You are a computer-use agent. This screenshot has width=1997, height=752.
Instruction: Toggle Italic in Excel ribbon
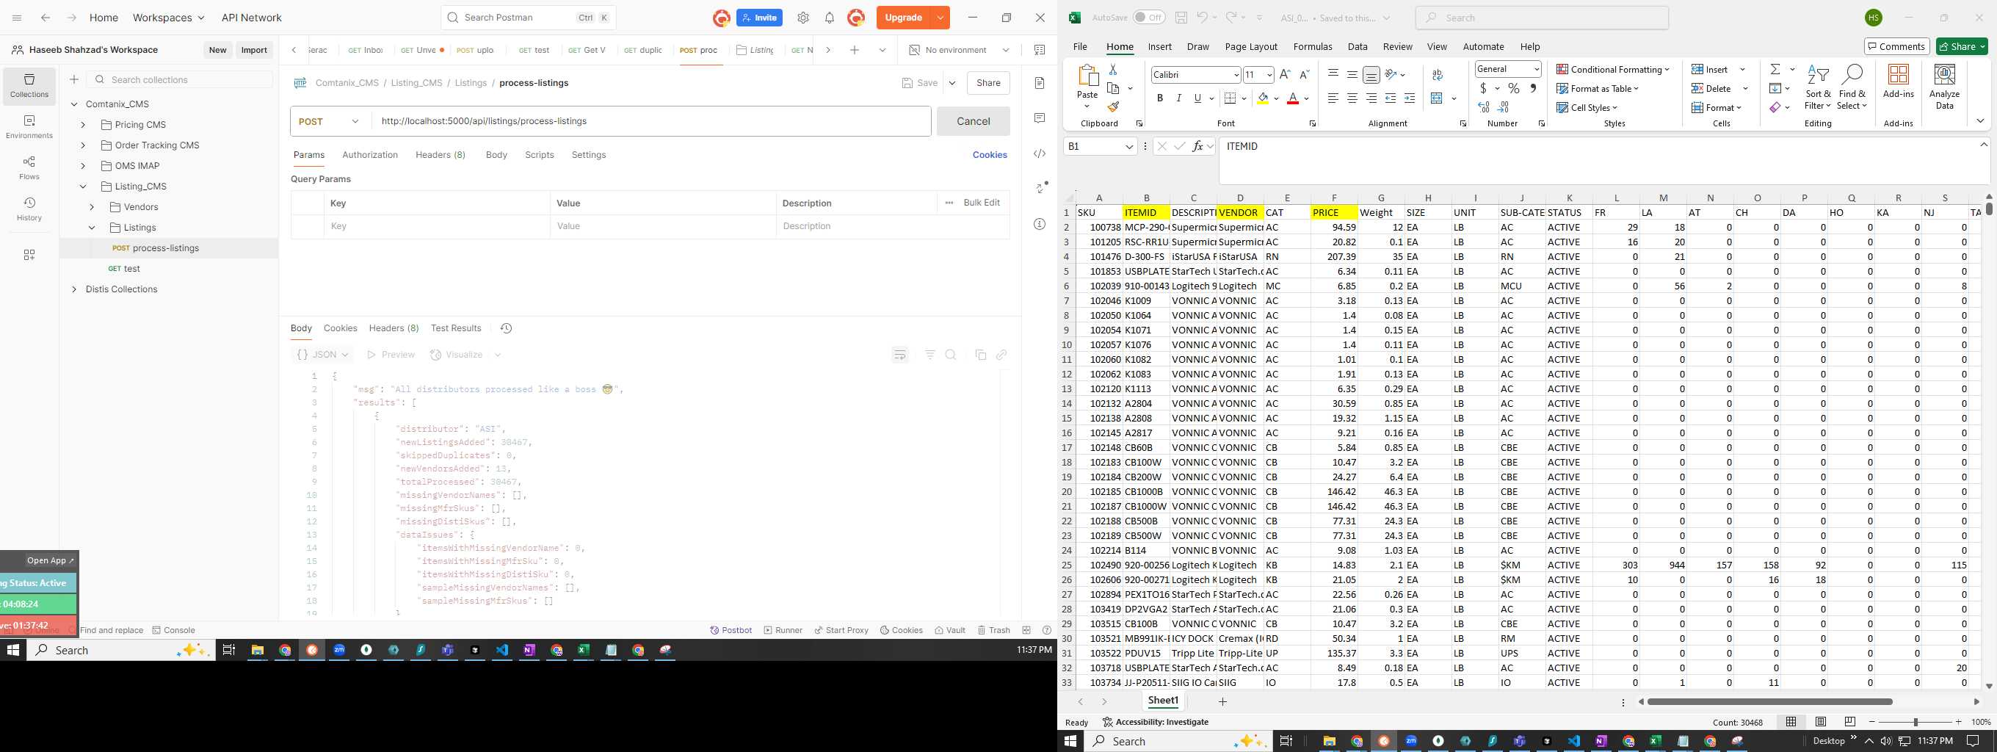(1178, 98)
